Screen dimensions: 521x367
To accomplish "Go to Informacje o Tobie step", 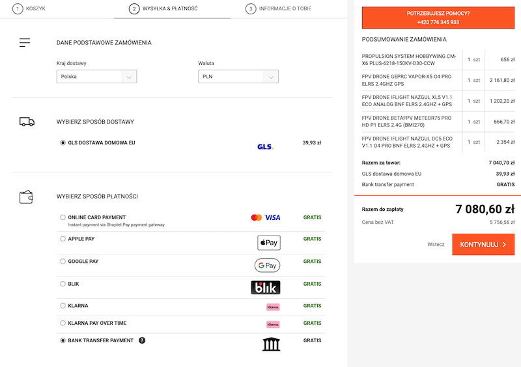I will pyautogui.click(x=279, y=8).
